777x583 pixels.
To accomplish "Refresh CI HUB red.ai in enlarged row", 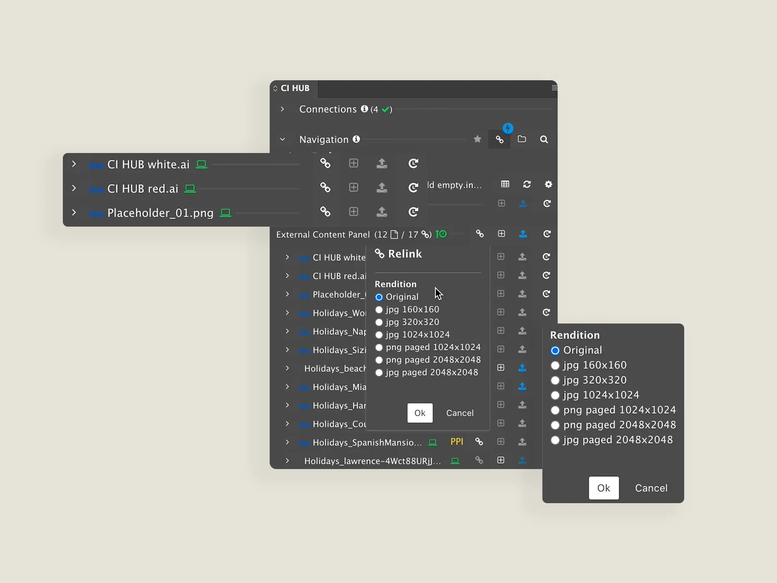I will [x=413, y=188].
